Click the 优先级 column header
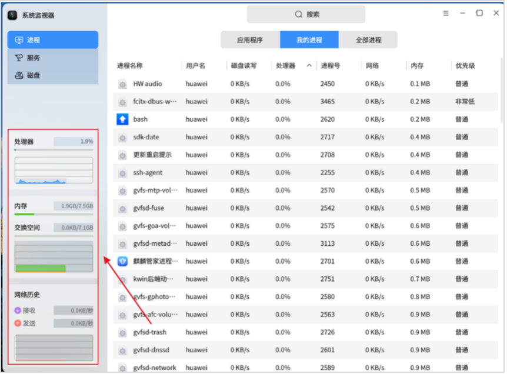The width and height of the screenshot is (507, 374). [x=465, y=66]
